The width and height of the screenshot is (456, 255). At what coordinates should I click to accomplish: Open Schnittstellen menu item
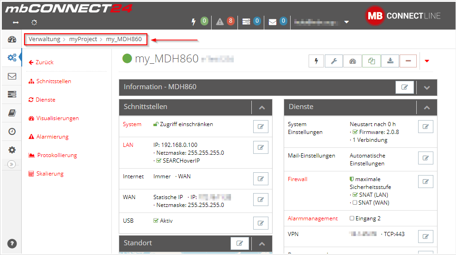click(50, 81)
